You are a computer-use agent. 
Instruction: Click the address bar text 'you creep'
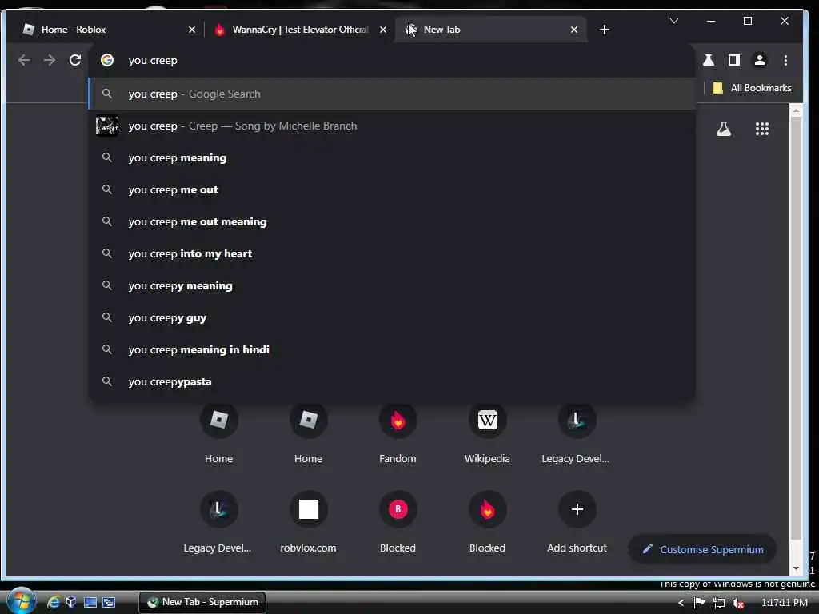click(153, 61)
